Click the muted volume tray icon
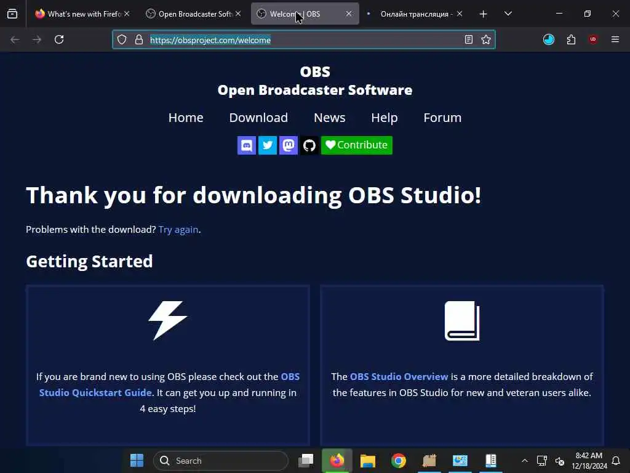This screenshot has height=473, width=630. click(560, 461)
